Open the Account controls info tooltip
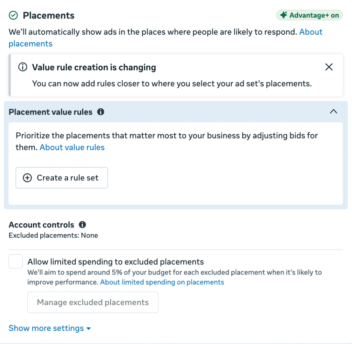 point(82,225)
